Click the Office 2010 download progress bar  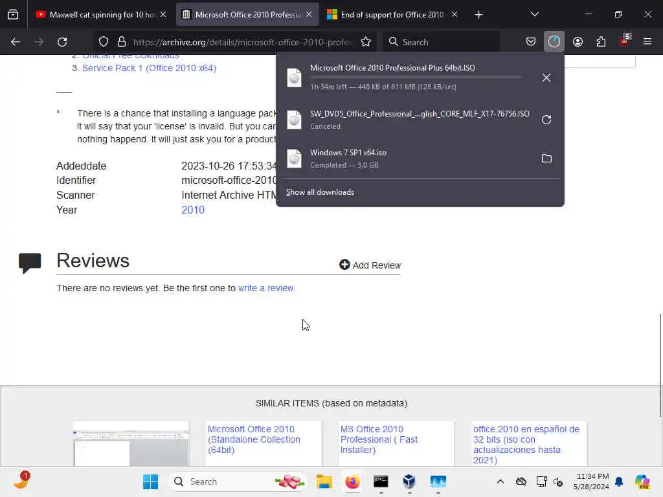pos(416,78)
